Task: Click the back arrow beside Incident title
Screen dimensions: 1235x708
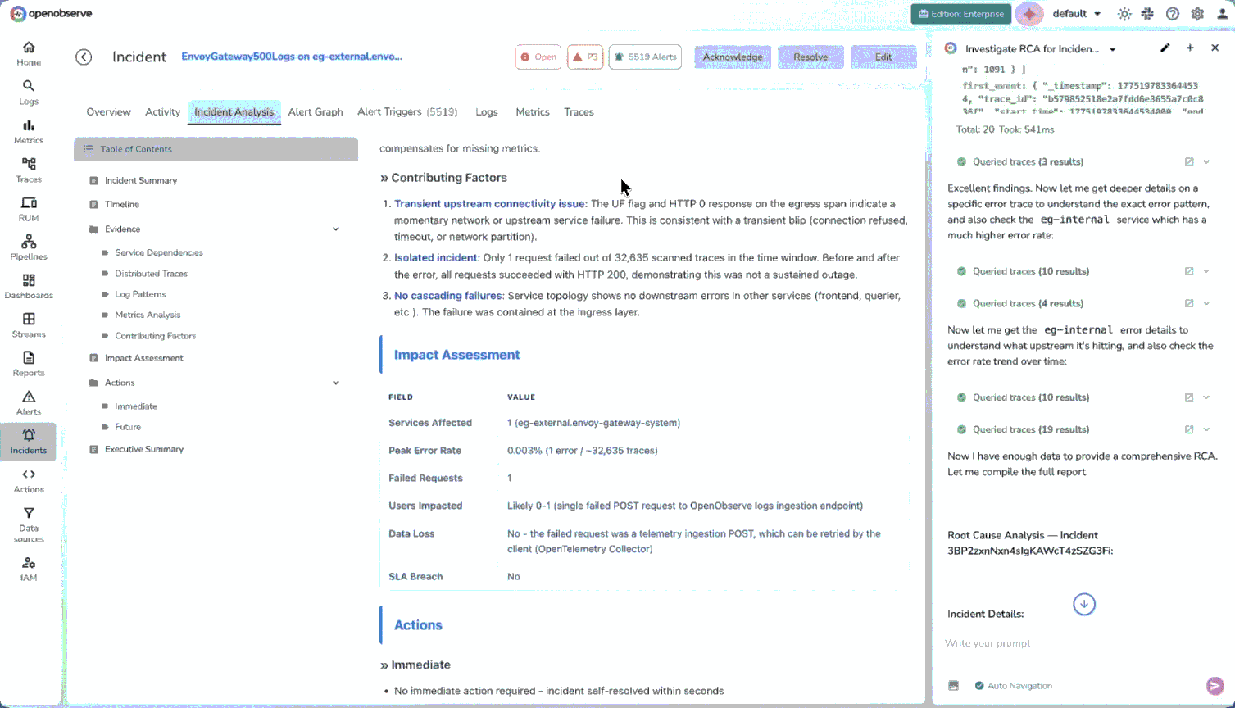Action: (x=84, y=57)
